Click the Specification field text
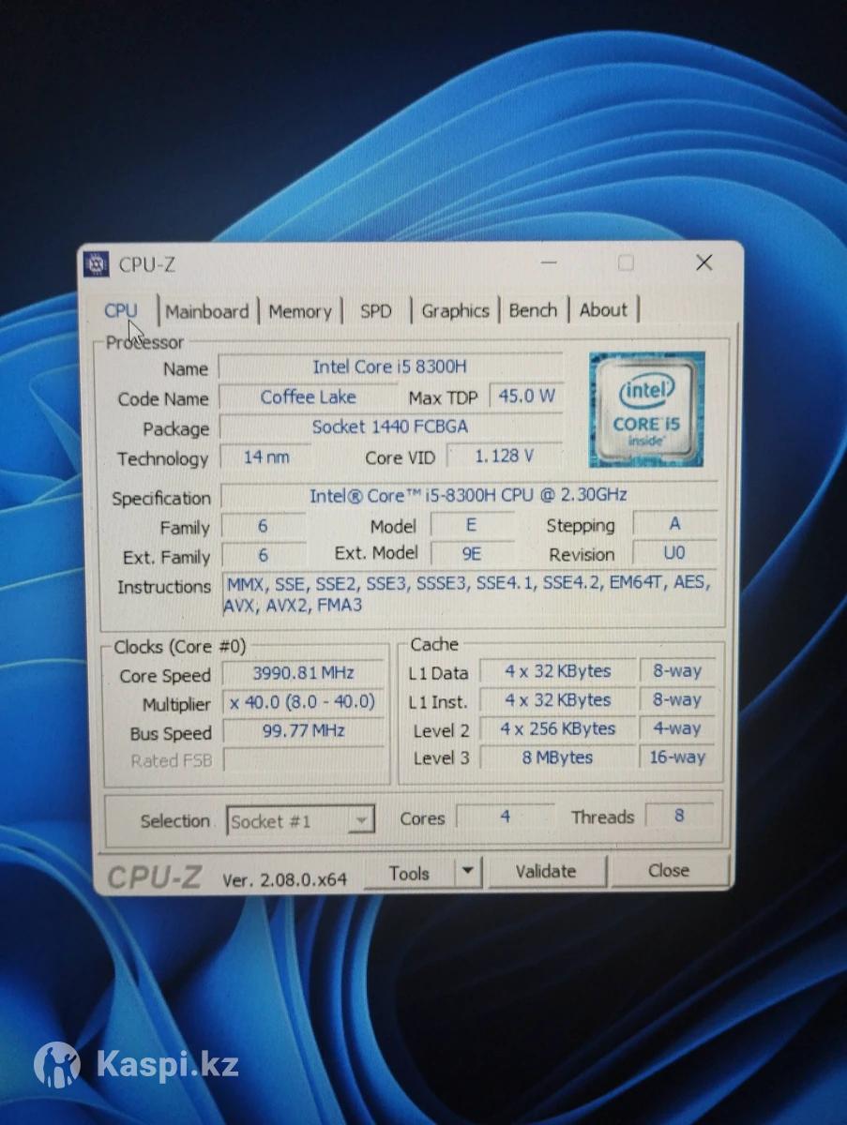Screen dimensions: 847x1125 tap(468, 495)
